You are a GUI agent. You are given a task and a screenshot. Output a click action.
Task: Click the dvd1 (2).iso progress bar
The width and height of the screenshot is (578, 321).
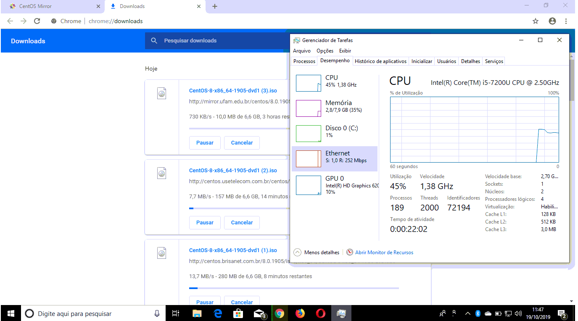coord(240,208)
